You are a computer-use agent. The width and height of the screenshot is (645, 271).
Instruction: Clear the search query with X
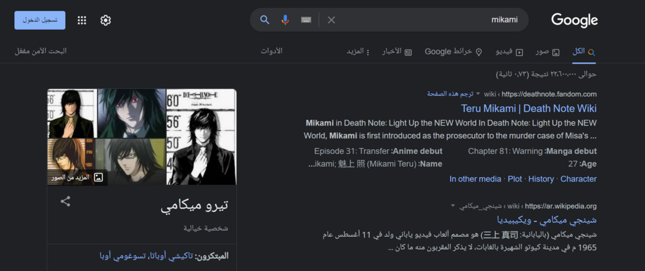pos(331,20)
